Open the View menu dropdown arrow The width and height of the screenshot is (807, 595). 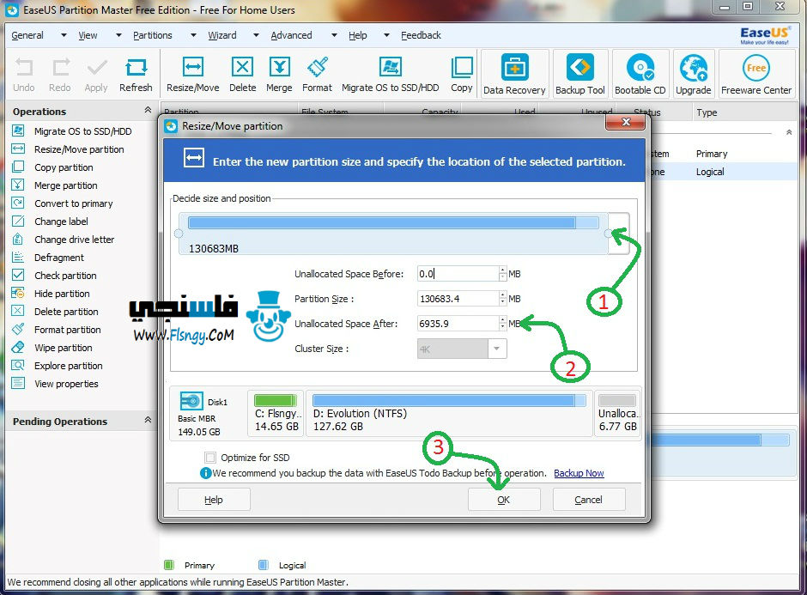pos(118,35)
